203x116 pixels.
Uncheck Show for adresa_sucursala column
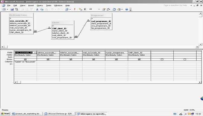click(48, 59)
